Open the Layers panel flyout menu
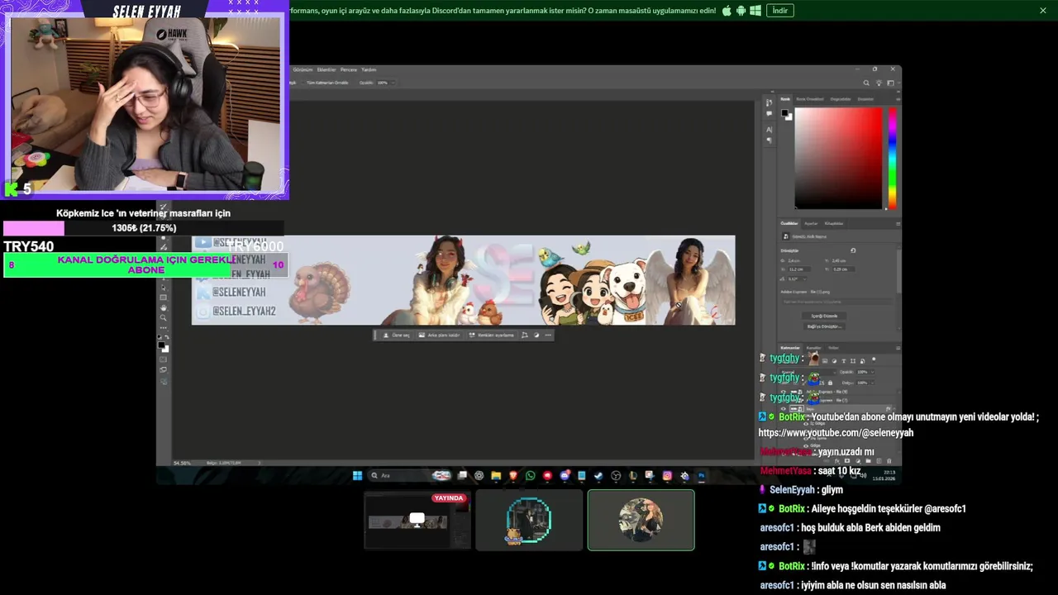This screenshot has width=1058, height=595. (898, 348)
